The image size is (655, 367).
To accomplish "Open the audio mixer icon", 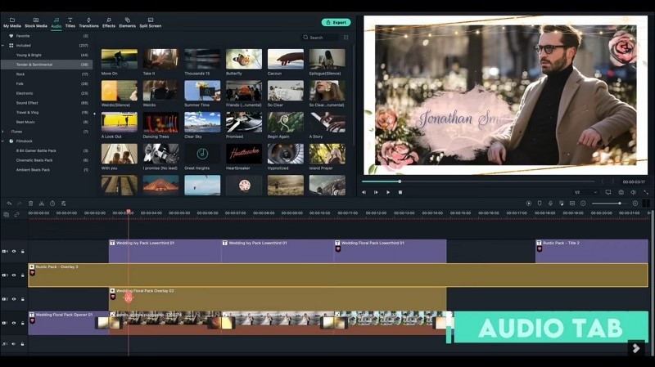I will click(561, 203).
